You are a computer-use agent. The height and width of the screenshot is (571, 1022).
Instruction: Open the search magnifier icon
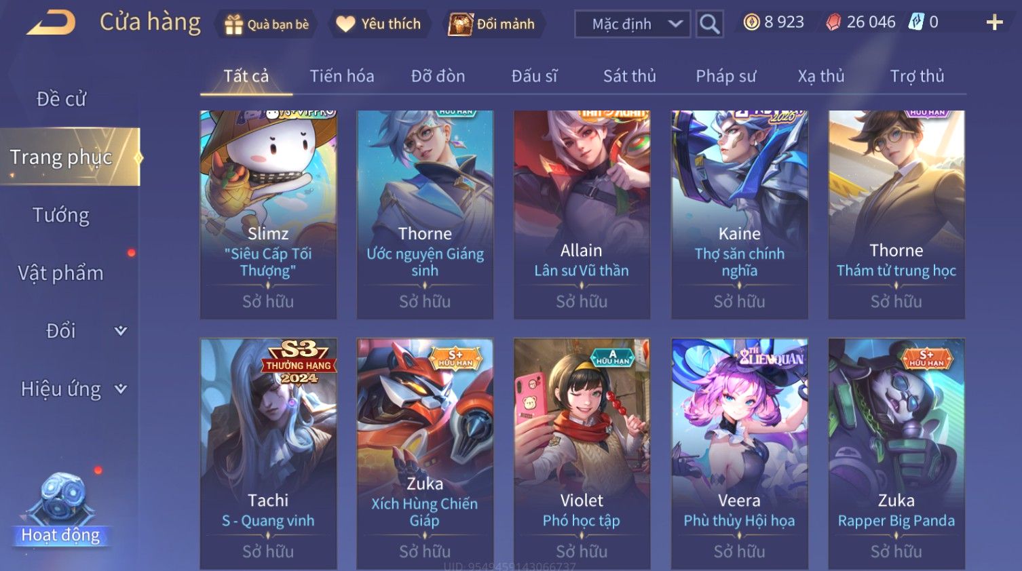click(x=709, y=24)
